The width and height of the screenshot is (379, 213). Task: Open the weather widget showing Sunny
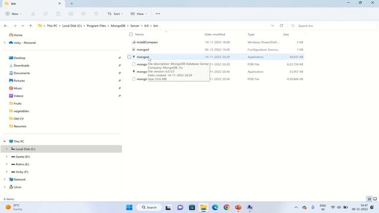click(x=14, y=207)
